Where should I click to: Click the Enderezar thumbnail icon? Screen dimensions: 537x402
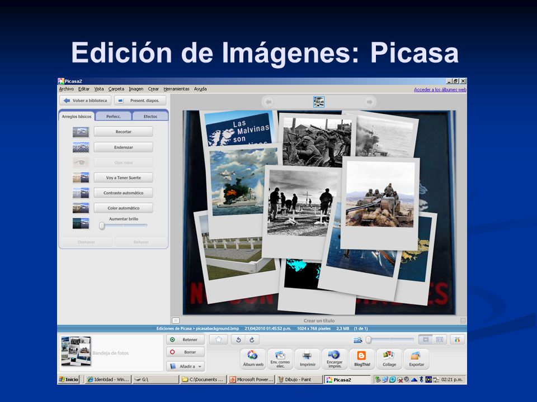pyautogui.click(x=81, y=147)
